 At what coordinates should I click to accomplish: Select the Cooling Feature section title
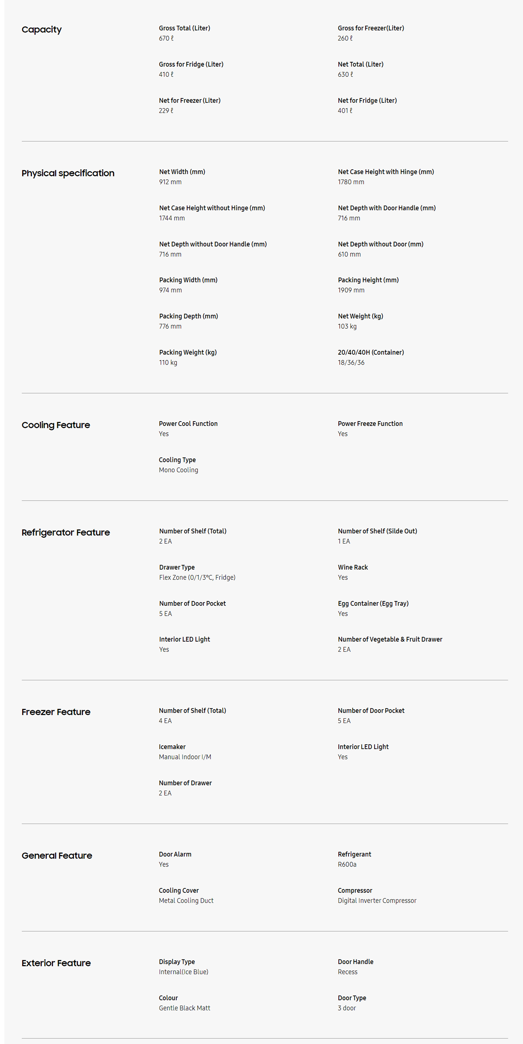tap(55, 425)
